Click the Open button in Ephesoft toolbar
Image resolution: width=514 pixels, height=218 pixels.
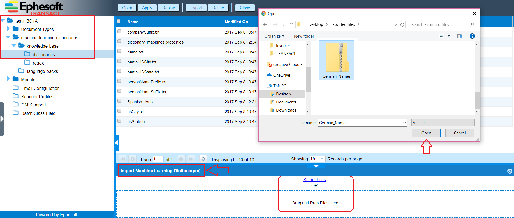[127, 8]
